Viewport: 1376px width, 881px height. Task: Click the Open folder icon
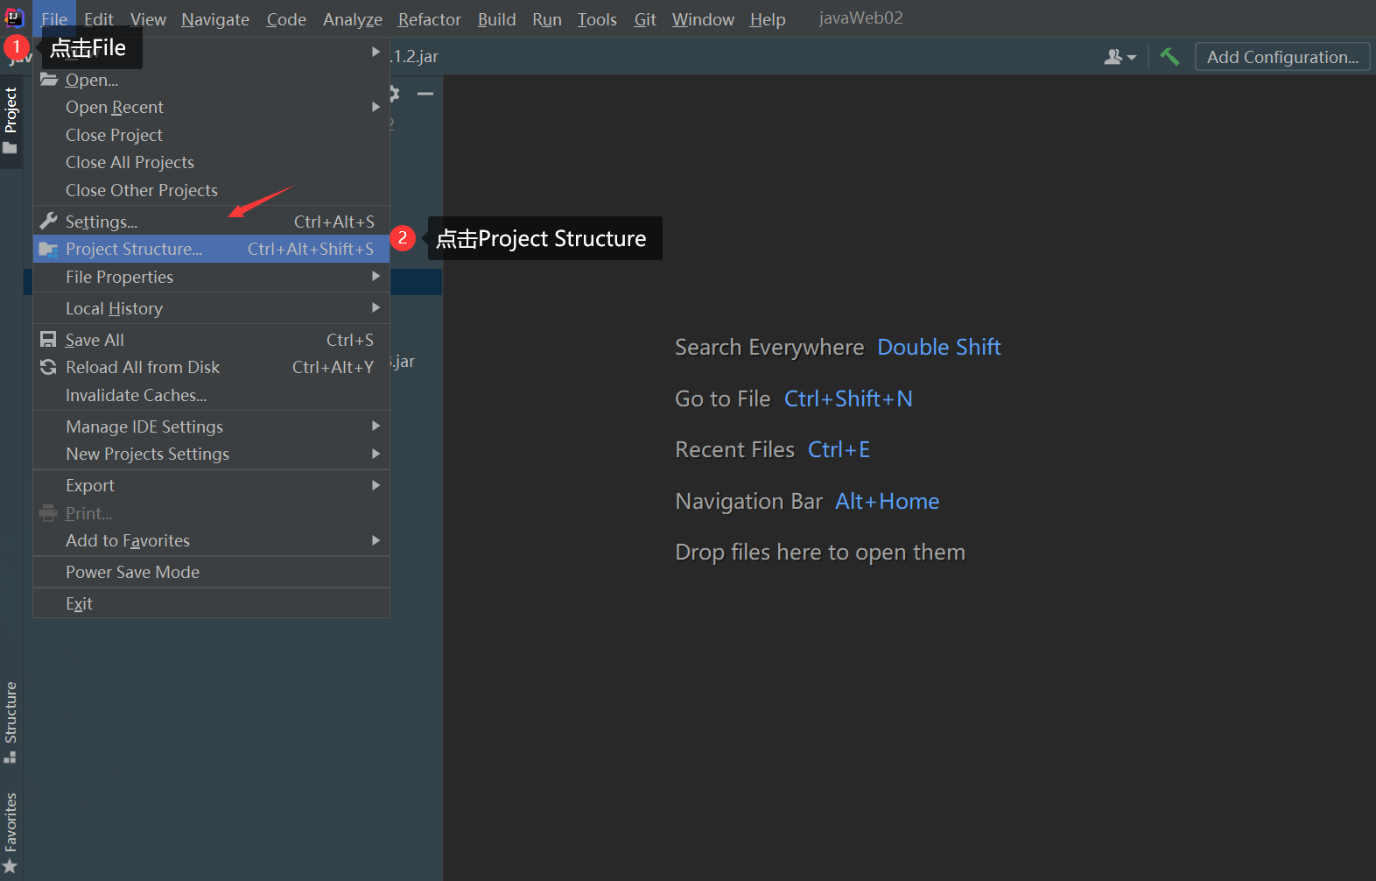49,80
